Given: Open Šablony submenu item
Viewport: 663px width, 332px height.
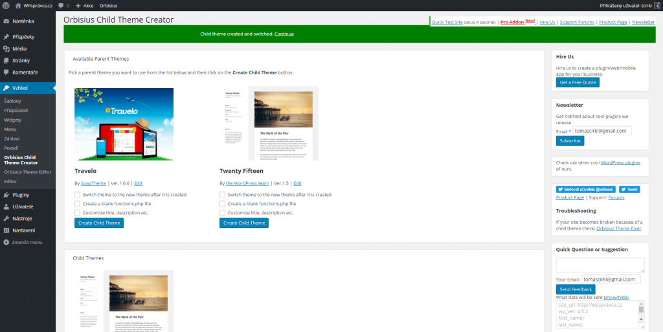Looking at the screenshot, I should [13, 101].
